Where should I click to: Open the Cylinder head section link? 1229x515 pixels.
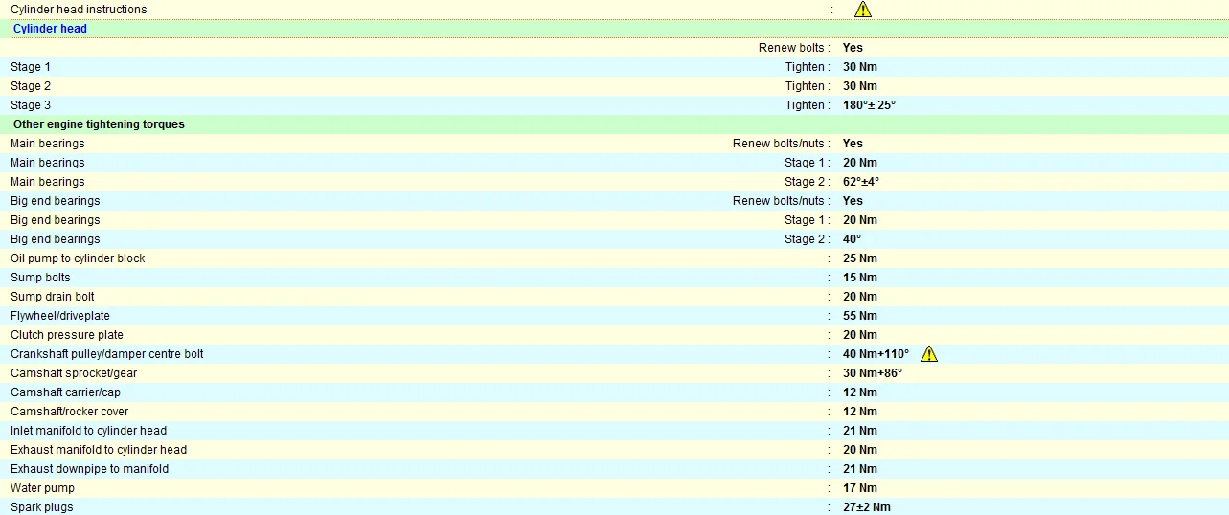[x=50, y=29]
